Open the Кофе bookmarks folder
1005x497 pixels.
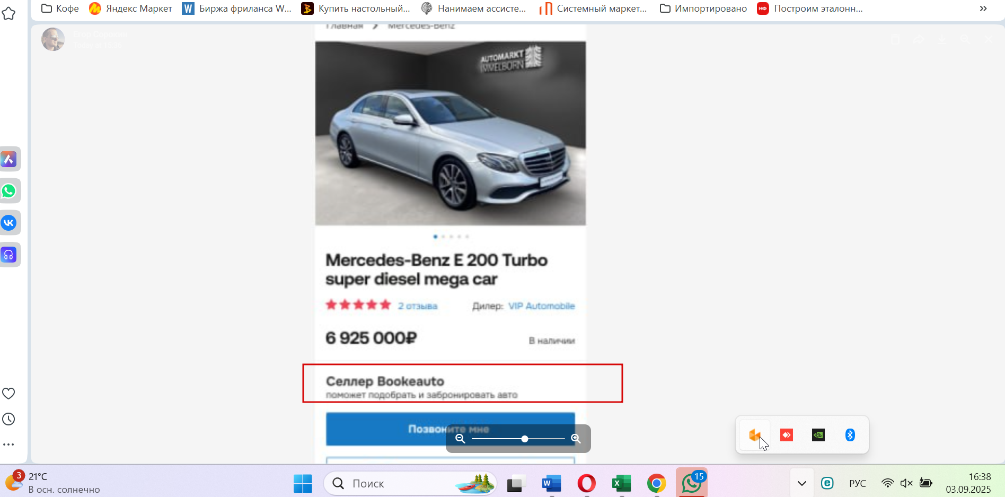pos(60,8)
